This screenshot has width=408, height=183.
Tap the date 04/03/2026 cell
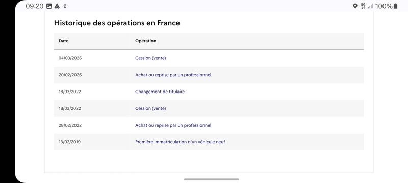(70, 58)
